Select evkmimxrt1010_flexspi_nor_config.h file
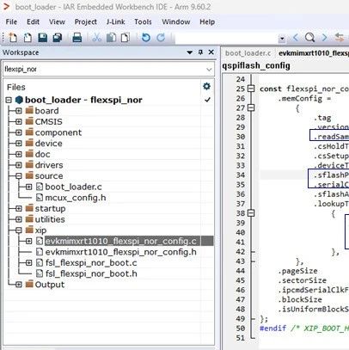 (120, 252)
